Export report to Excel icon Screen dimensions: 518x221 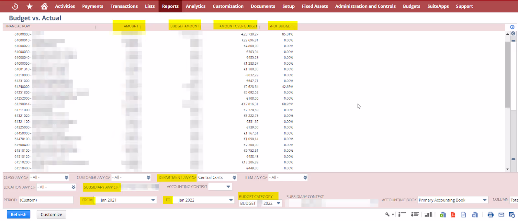[443, 215]
